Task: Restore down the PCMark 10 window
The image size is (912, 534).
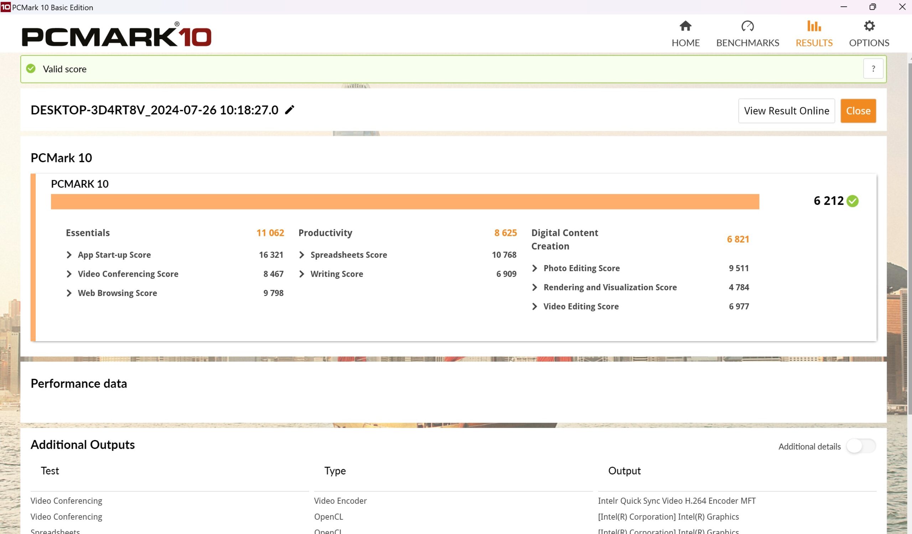Action: [872, 7]
